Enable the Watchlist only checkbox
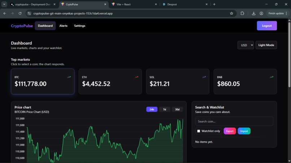Image resolution: width=291 pixels, height=163 pixels. click(x=199, y=131)
